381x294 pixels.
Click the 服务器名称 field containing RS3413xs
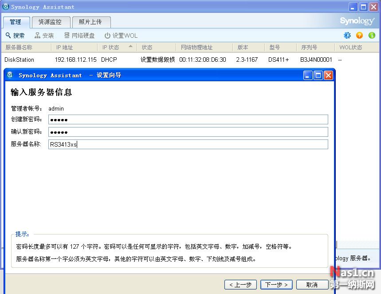click(188, 144)
